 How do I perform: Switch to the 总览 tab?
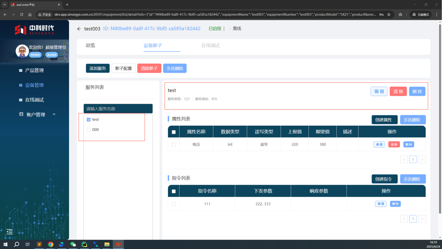(x=90, y=45)
